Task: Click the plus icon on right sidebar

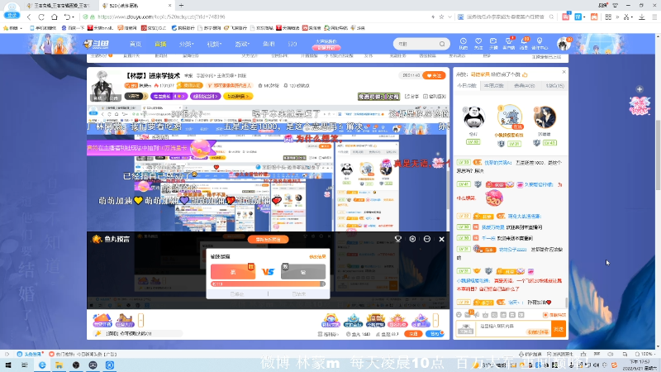Action: click(640, 89)
